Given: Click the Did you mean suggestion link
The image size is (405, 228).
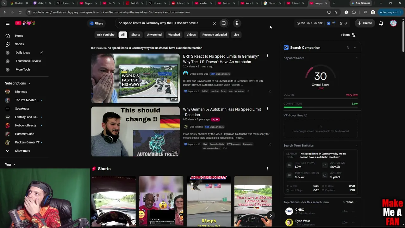Looking at the screenshot, I should (x=155, y=48).
